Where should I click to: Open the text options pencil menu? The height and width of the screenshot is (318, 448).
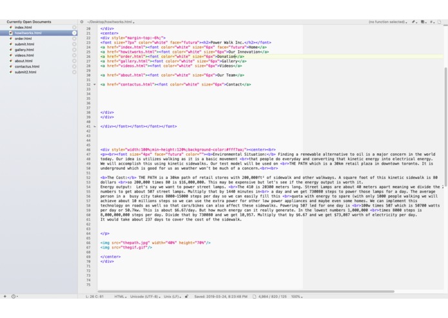414,22
